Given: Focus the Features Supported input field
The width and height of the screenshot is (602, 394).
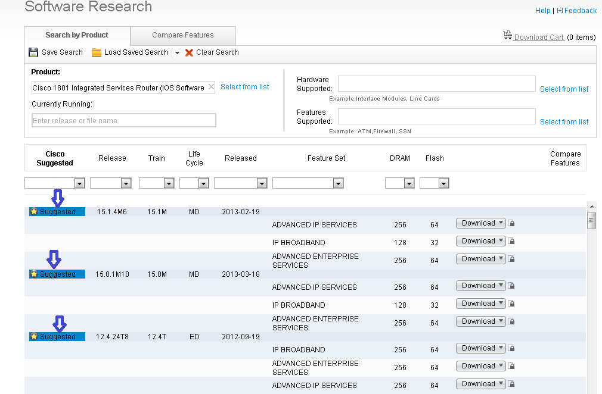Looking at the screenshot, I should point(436,116).
